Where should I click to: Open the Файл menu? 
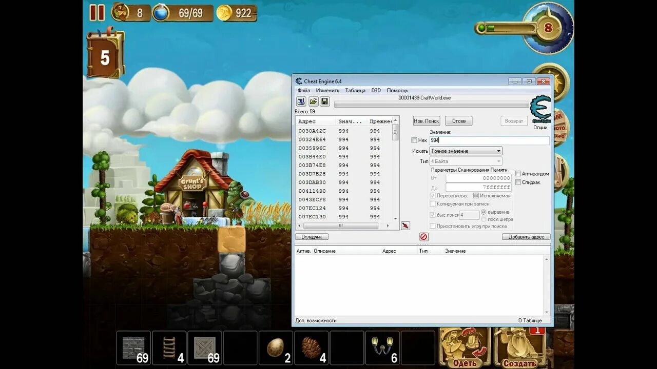(303, 90)
